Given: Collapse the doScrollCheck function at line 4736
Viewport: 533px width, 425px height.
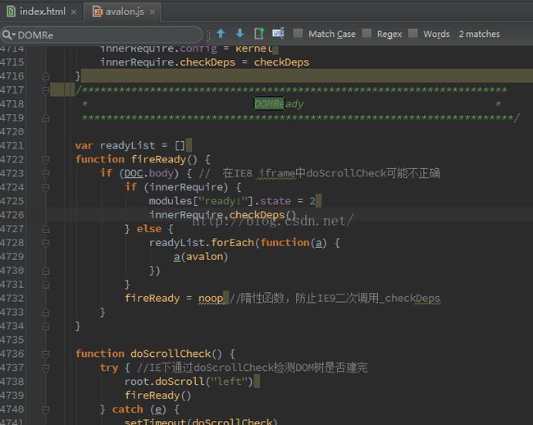Looking at the screenshot, I should click(46, 354).
